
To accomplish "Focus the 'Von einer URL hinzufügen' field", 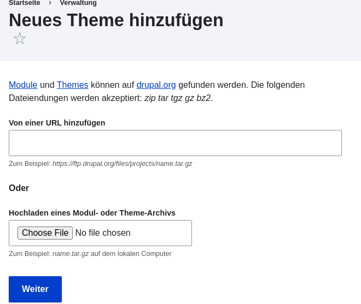I will click(x=175, y=143).
